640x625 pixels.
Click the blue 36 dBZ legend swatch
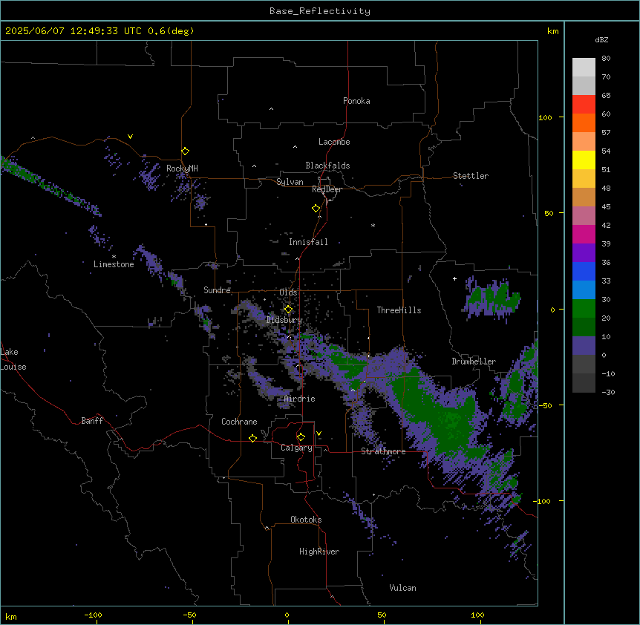click(x=584, y=271)
